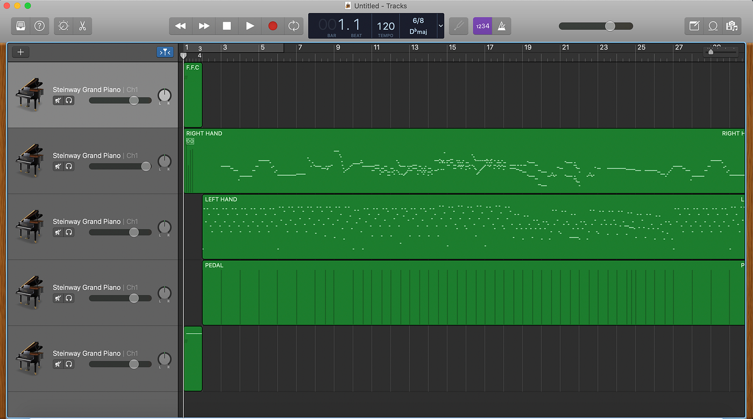Click the pan knob of the F.F.C track
This screenshot has width=753, height=419.
[x=164, y=96]
